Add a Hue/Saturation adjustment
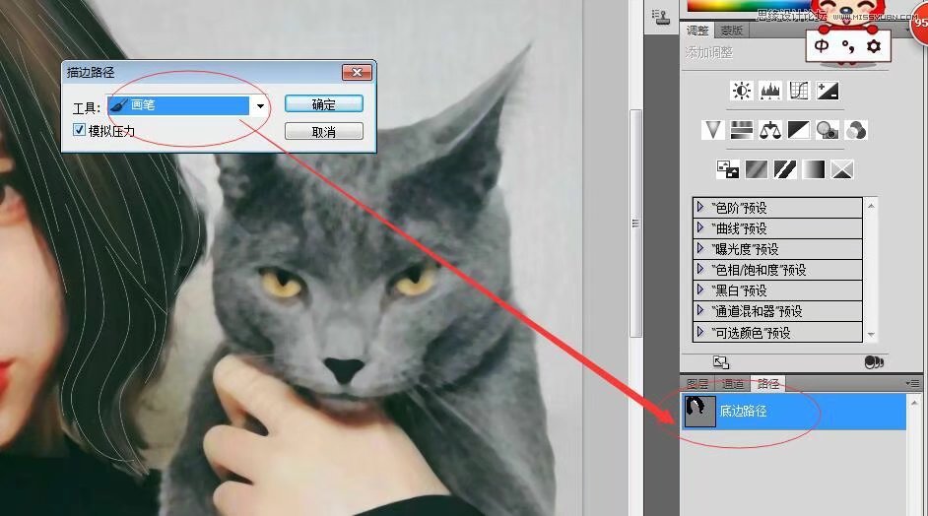Image resolution: width=928 pixels, height=516 pixels. coord(742,130)
